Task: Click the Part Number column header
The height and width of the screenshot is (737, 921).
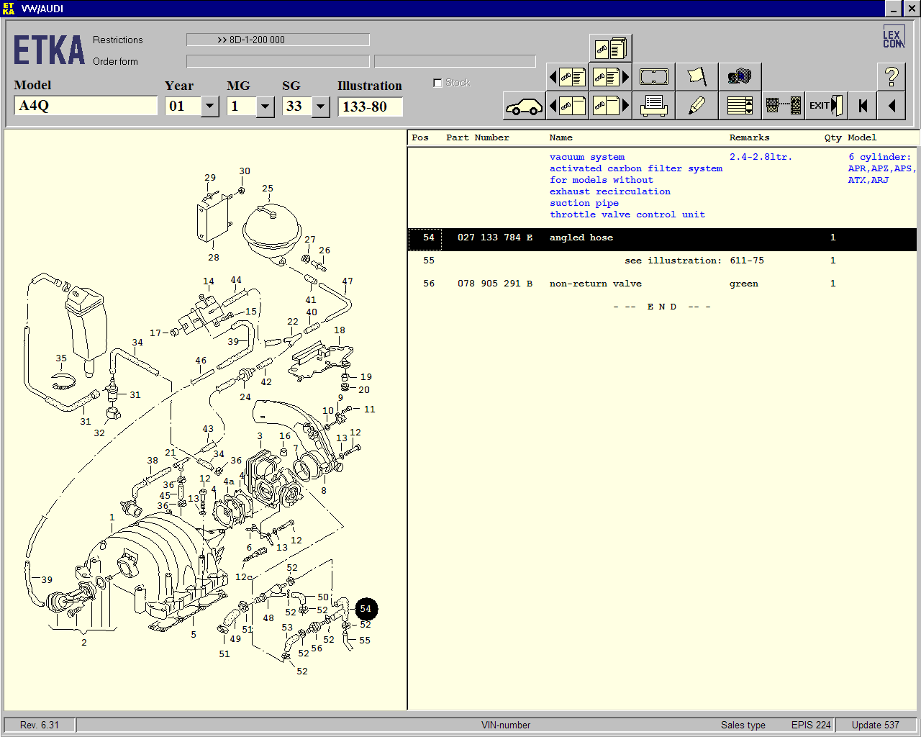Action: pyautogui.click(x=477, y=137)
